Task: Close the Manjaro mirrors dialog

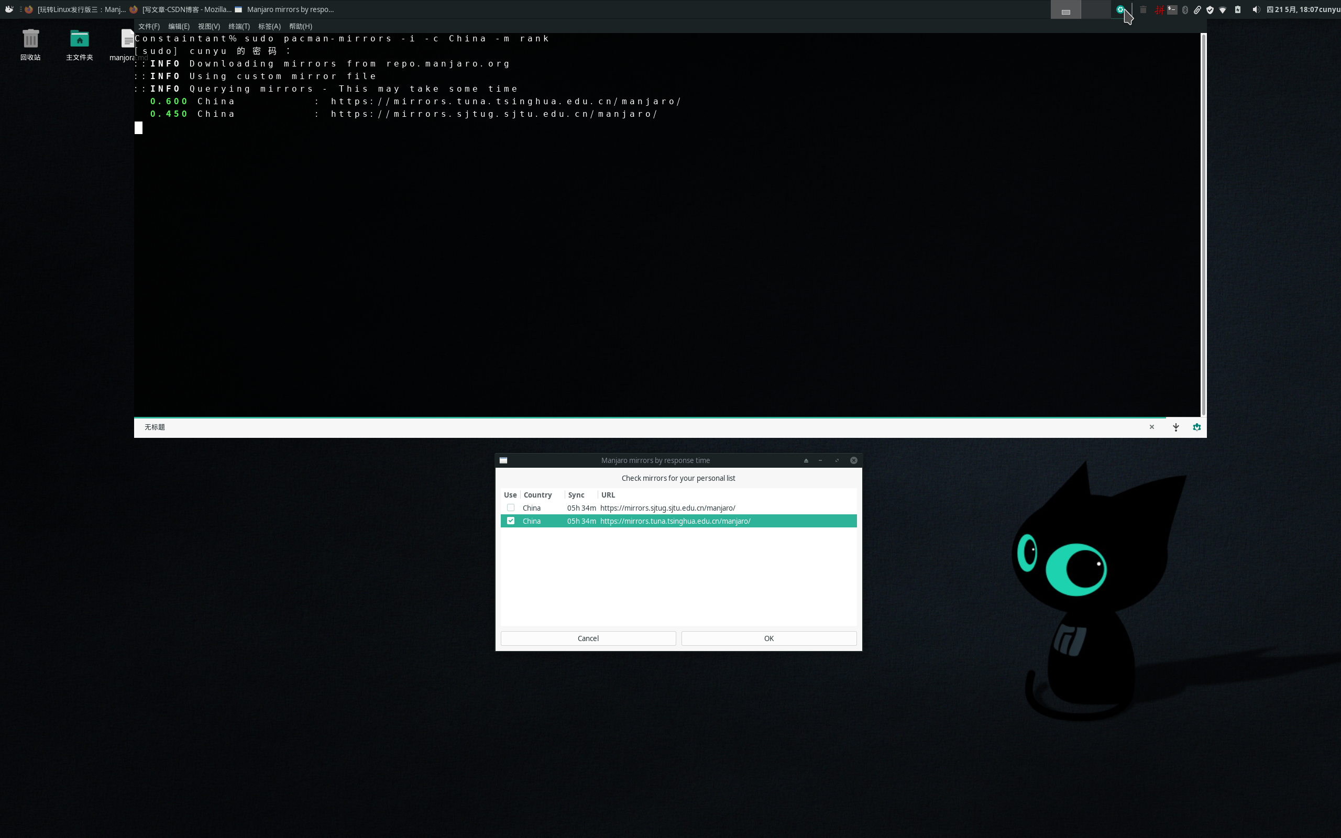Action: click(x=853, y=460)
